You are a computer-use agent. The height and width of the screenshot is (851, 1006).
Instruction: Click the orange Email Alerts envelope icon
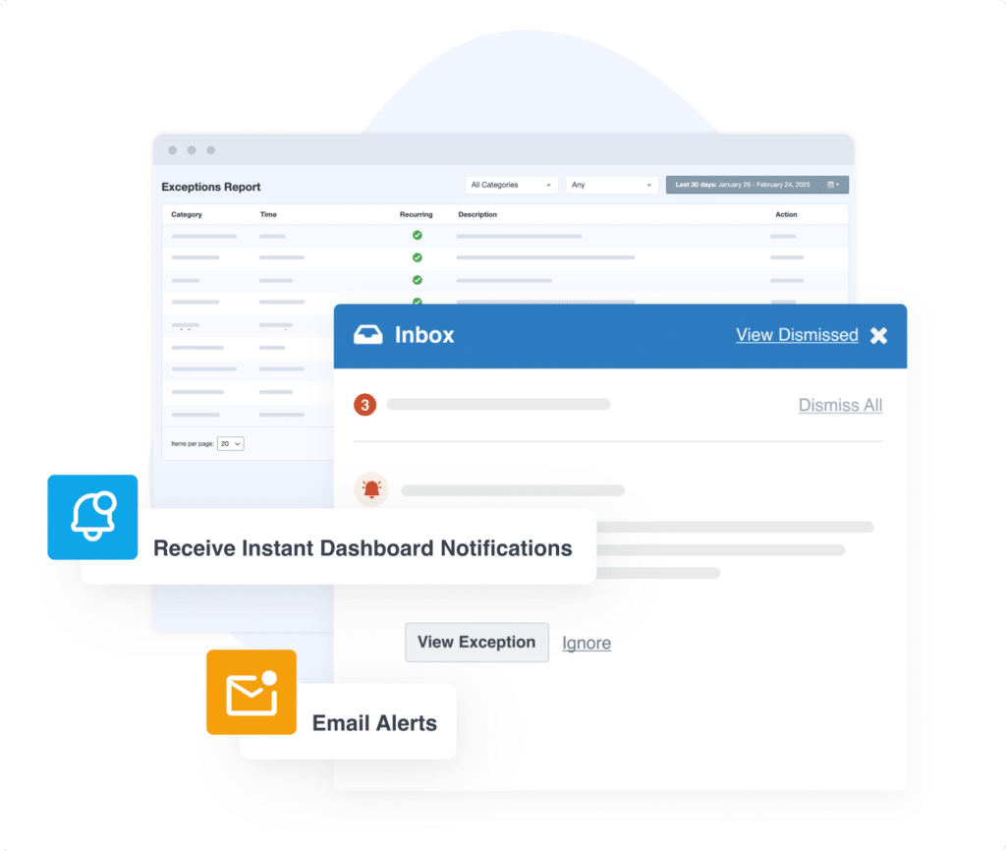click(251, 692)
